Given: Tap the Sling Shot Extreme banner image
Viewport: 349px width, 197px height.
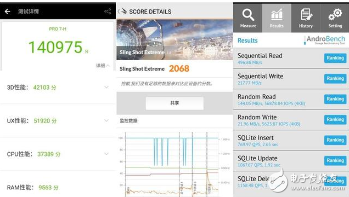Looking at the screenshot, I should [x=174, y=39].
